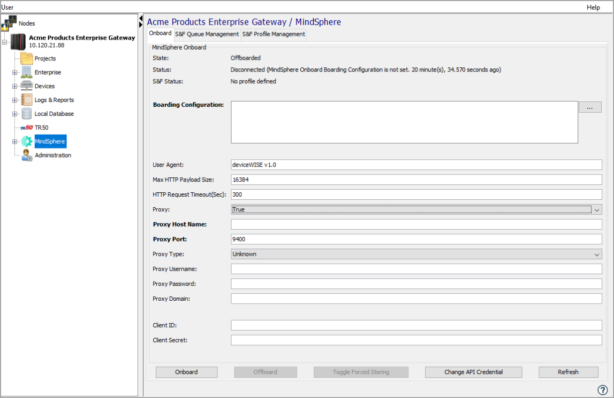The height and width of the screenshot is (398, 614).
Task: Click the Proxy Password field
Action: (416, 284)
